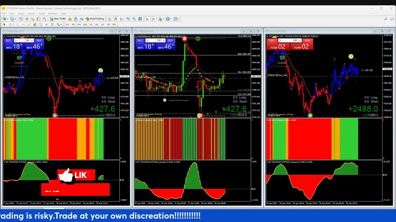The height and width of the screenshot is (222, 396).
Task: Click SELL on the BTCUSDm,M15 chart
Action: (x=272, y=40)
